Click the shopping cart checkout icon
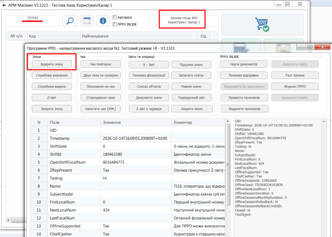This screenshot has width=332, height=237. (262, 25)
